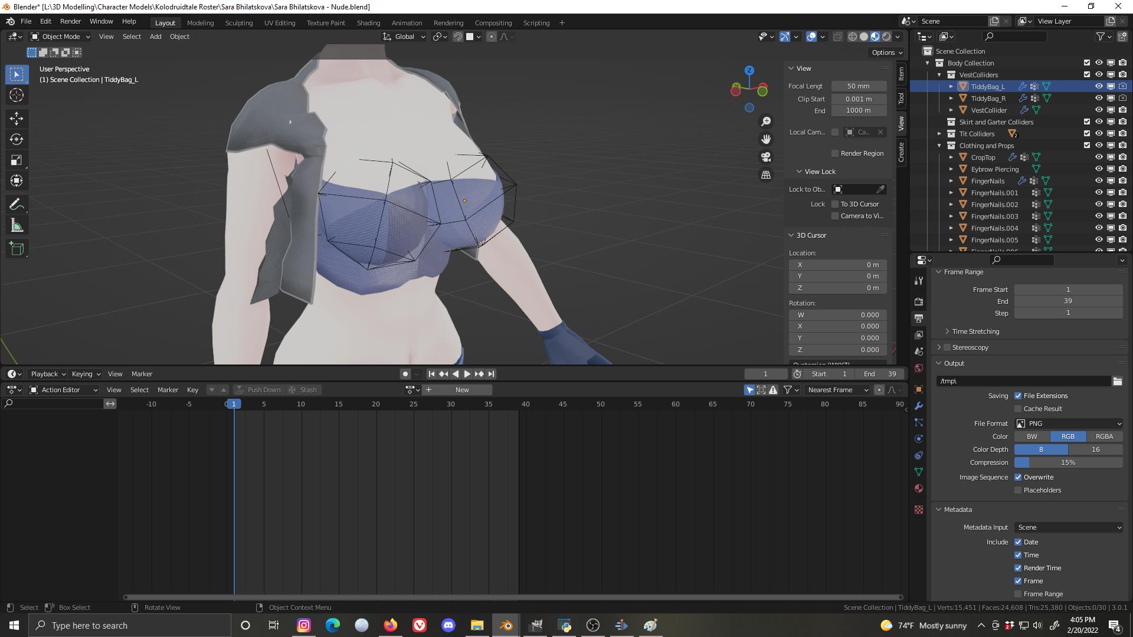Switch to the UV Editing workspace tab
The width and height of the screenshot is (1133, 637).
pos(280,23)
